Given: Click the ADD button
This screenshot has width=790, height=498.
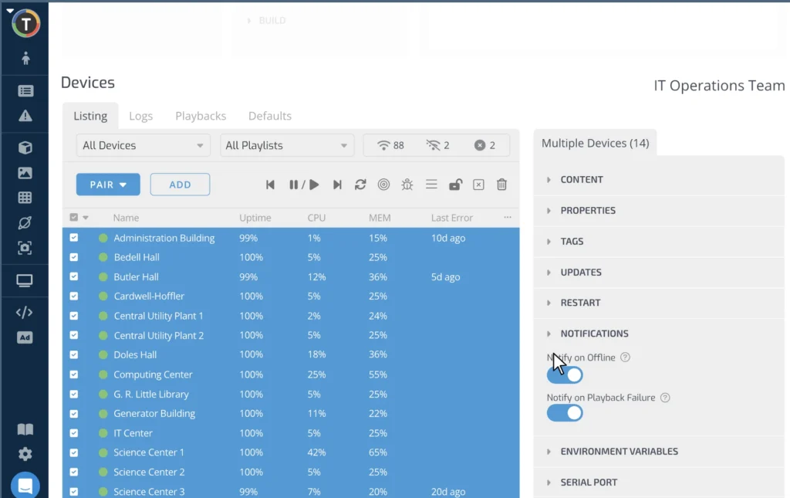Looking at the screenshot, I should tap(180, 185).
